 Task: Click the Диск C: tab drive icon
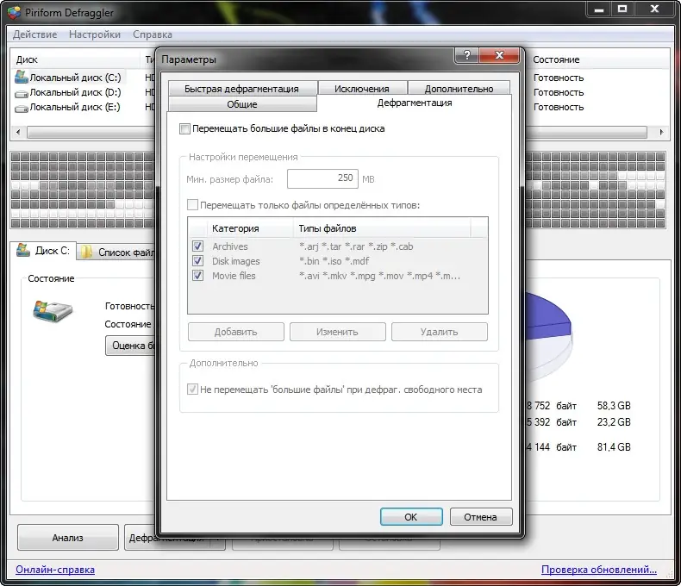(x=23, y=250)
